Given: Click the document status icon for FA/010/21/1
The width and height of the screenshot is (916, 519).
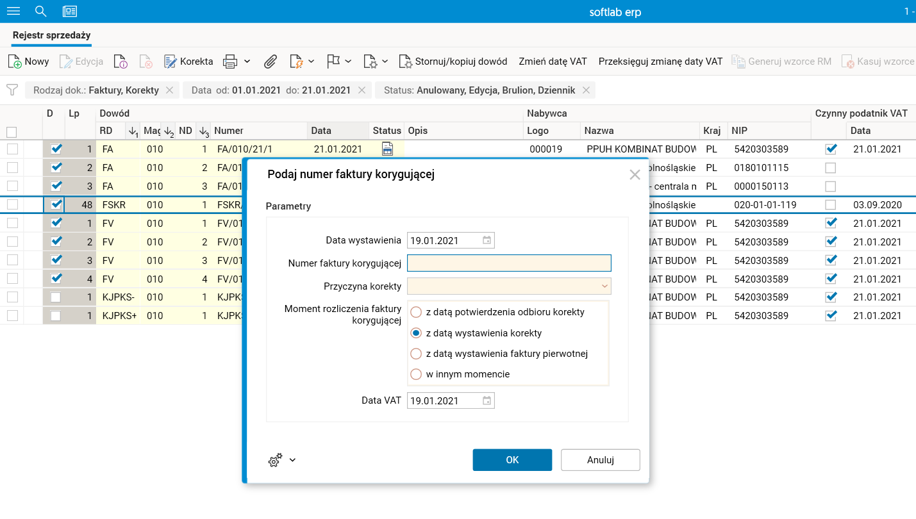Looking at the screenshot, I should point(387,149).
